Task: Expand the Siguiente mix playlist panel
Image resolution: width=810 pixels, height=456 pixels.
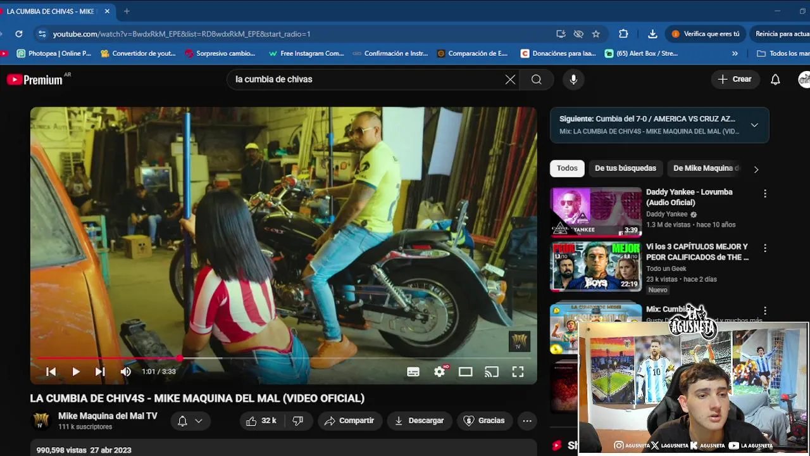Action: click(754, 125)
